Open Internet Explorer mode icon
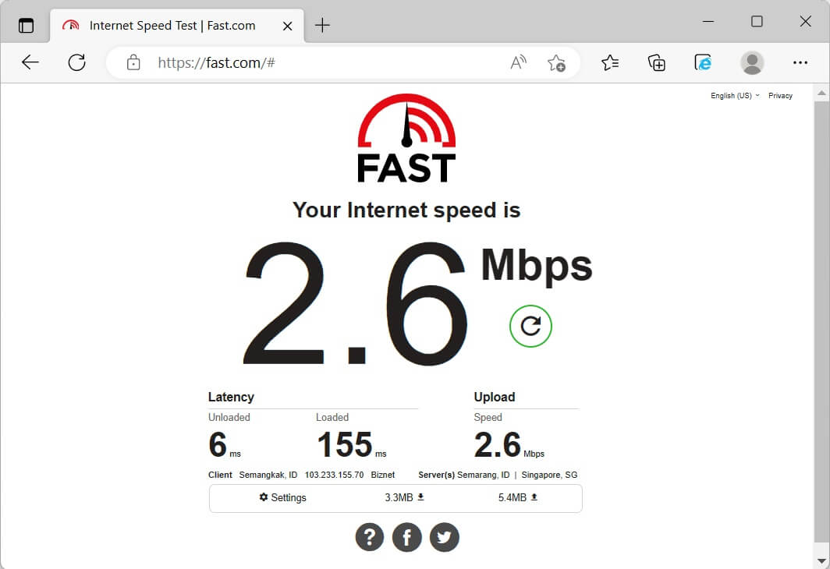This screenshot has height=569, width=830. pyautogui.click(x=703, y=63)
